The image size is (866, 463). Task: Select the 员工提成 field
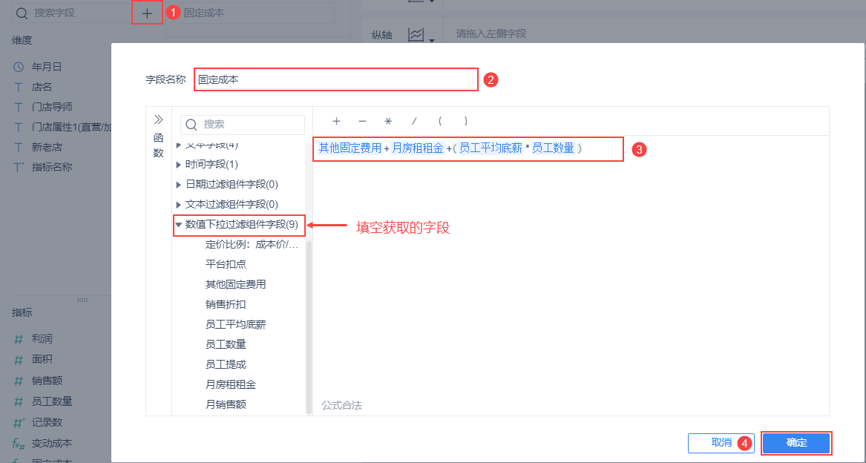pos(225,364)
